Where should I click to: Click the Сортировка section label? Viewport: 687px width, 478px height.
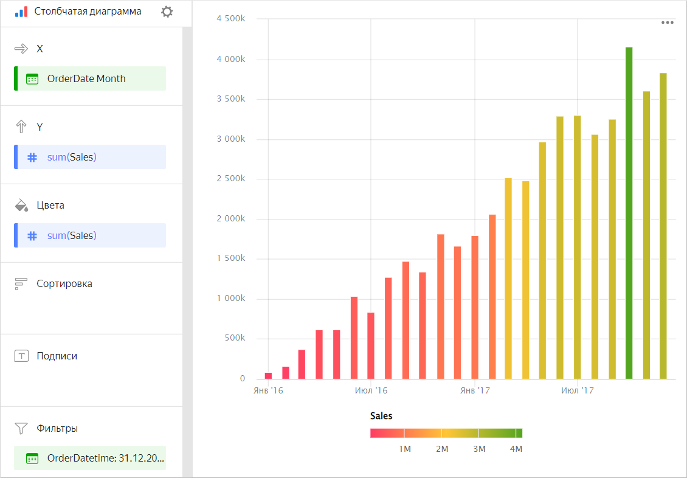pyautogui.click(x=64, y=283)
